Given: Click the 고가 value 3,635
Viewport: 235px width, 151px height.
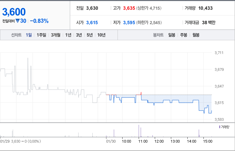Looking at the screenshot, I should [129, 8].
